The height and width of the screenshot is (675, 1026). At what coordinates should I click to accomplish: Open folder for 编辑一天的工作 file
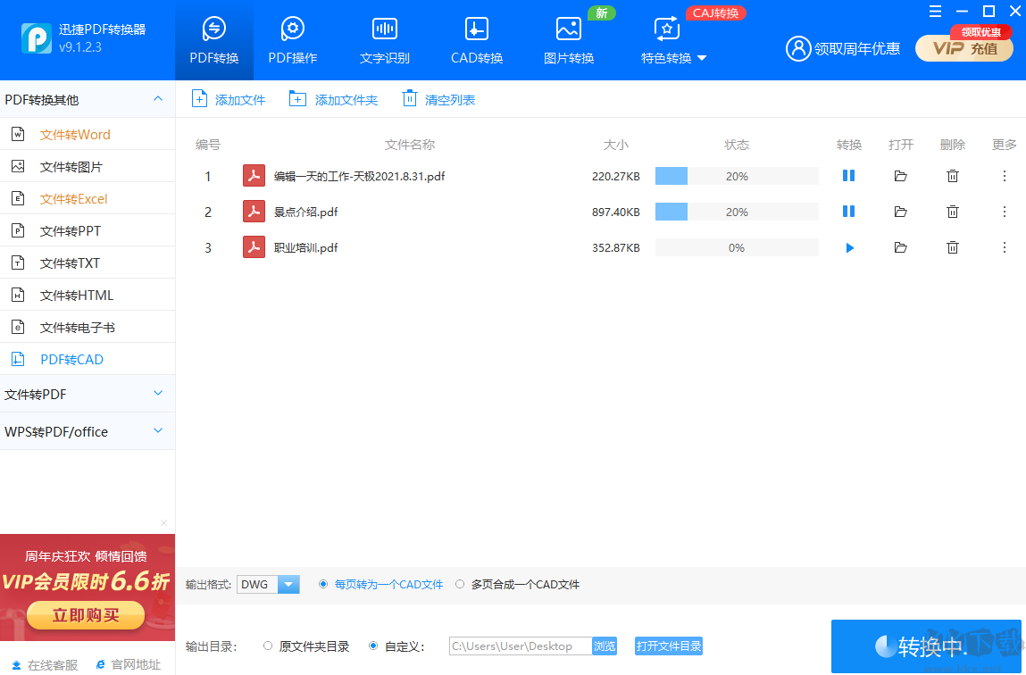click(x=900, y=176)
